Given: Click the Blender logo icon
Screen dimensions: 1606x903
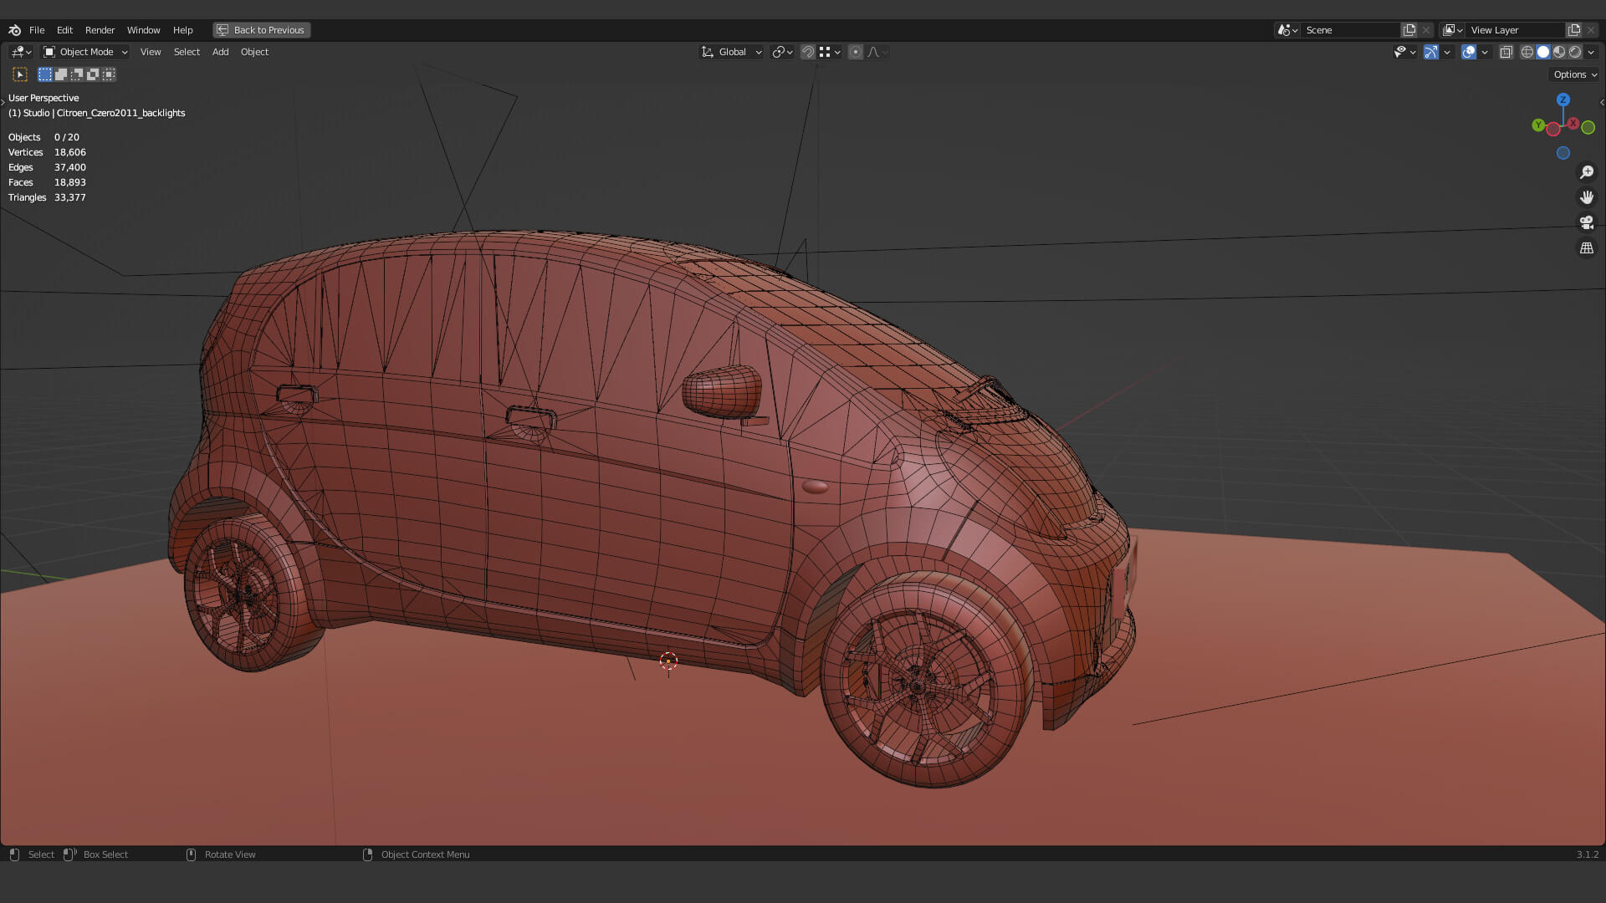Looking at the screenshot, I should pos(14,30).
